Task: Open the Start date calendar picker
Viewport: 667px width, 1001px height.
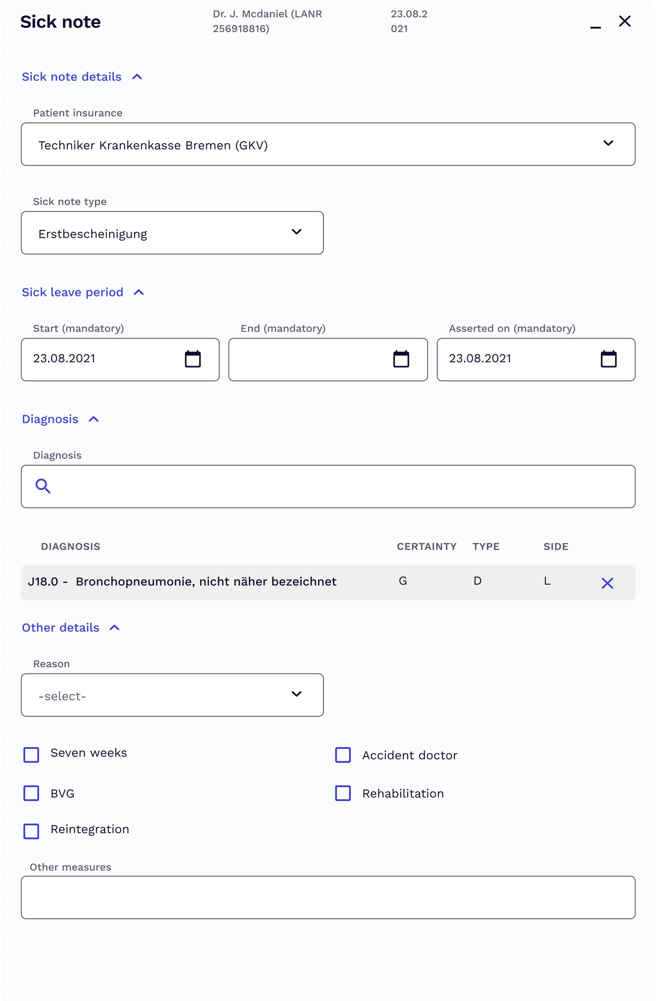Action: click(x=193, y=359)
